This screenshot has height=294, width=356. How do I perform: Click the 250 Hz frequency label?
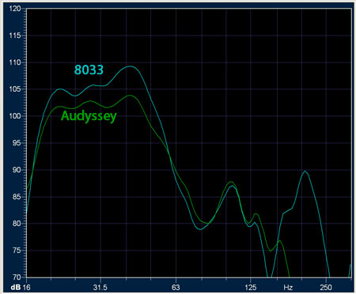[x=326, y=288]
